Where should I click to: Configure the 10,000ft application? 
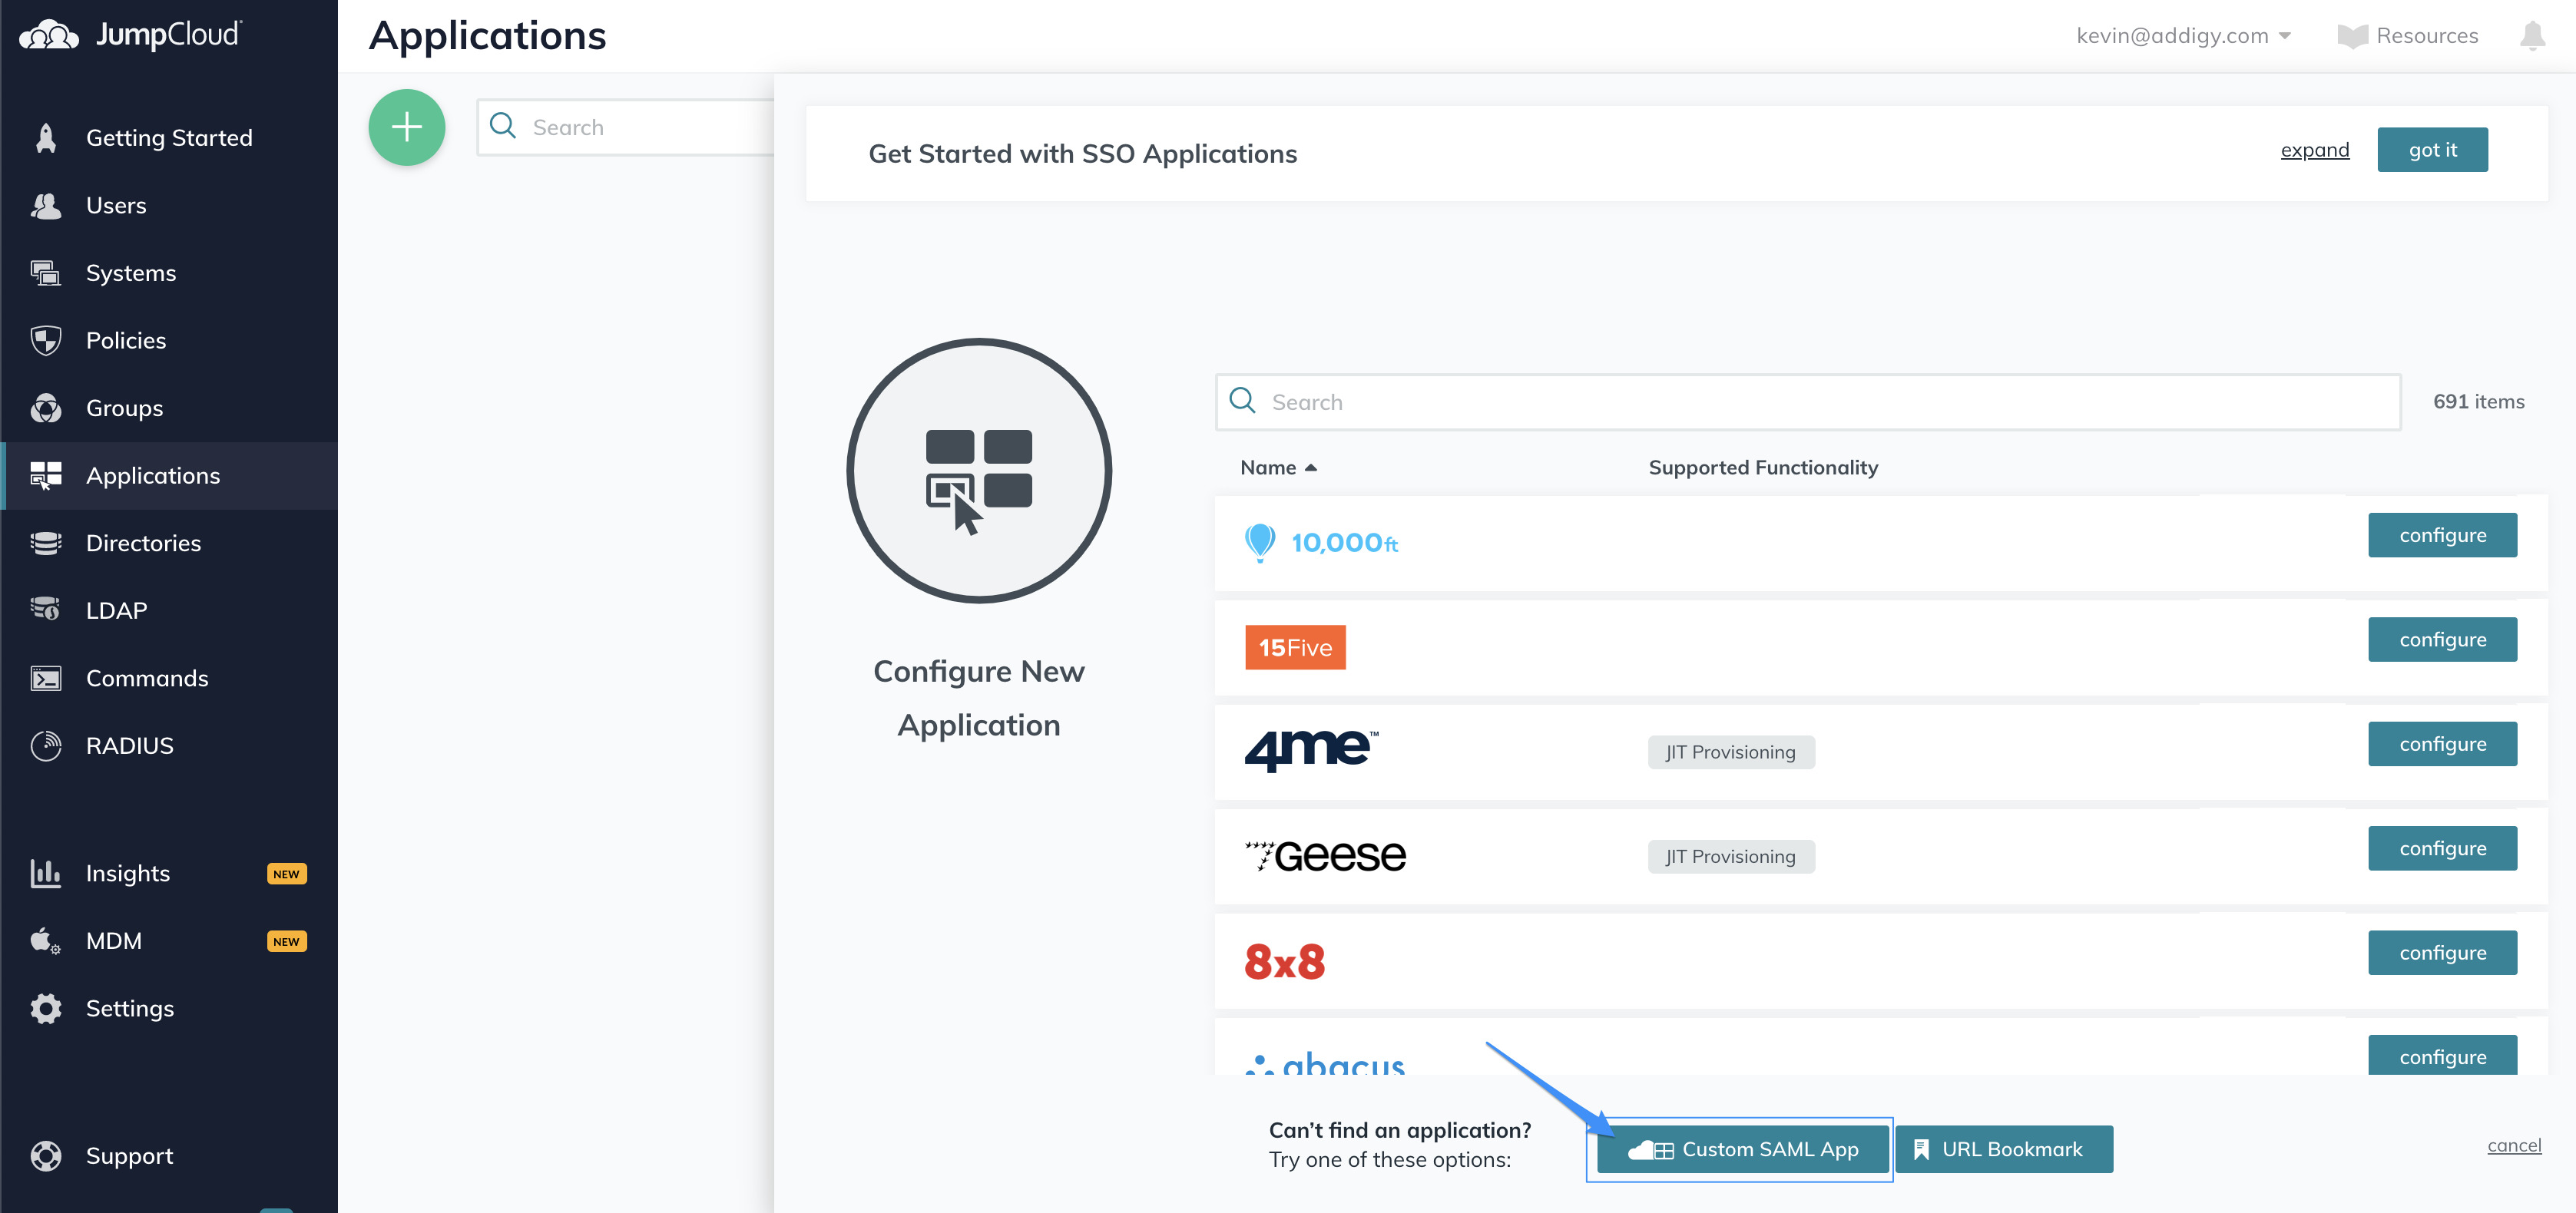coord(2442,536)
